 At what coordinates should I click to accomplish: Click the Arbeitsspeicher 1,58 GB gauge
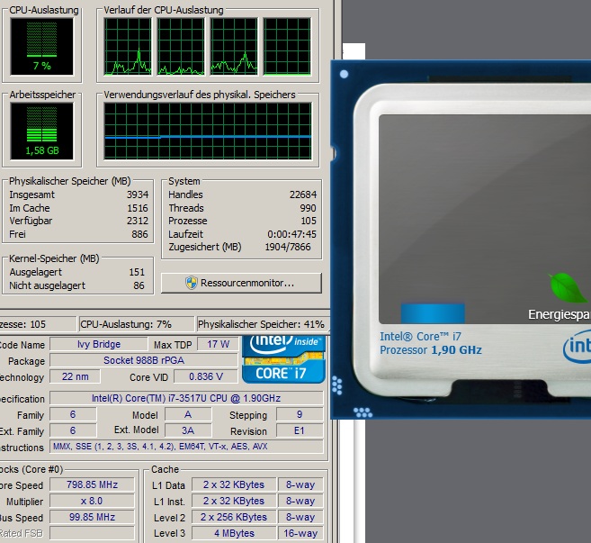42,131
